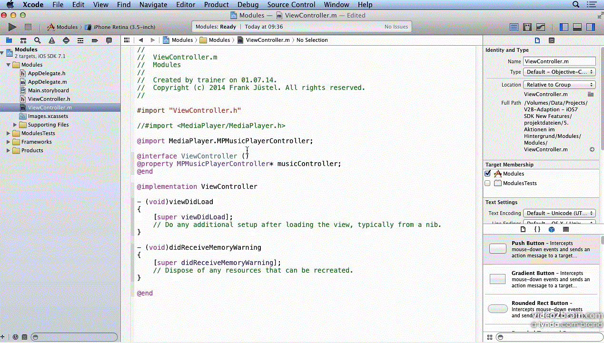Screen dimensions: 604x343
Task: Switch to the Assistant editor
Action: pyautogui.click(x=527, y=27)
